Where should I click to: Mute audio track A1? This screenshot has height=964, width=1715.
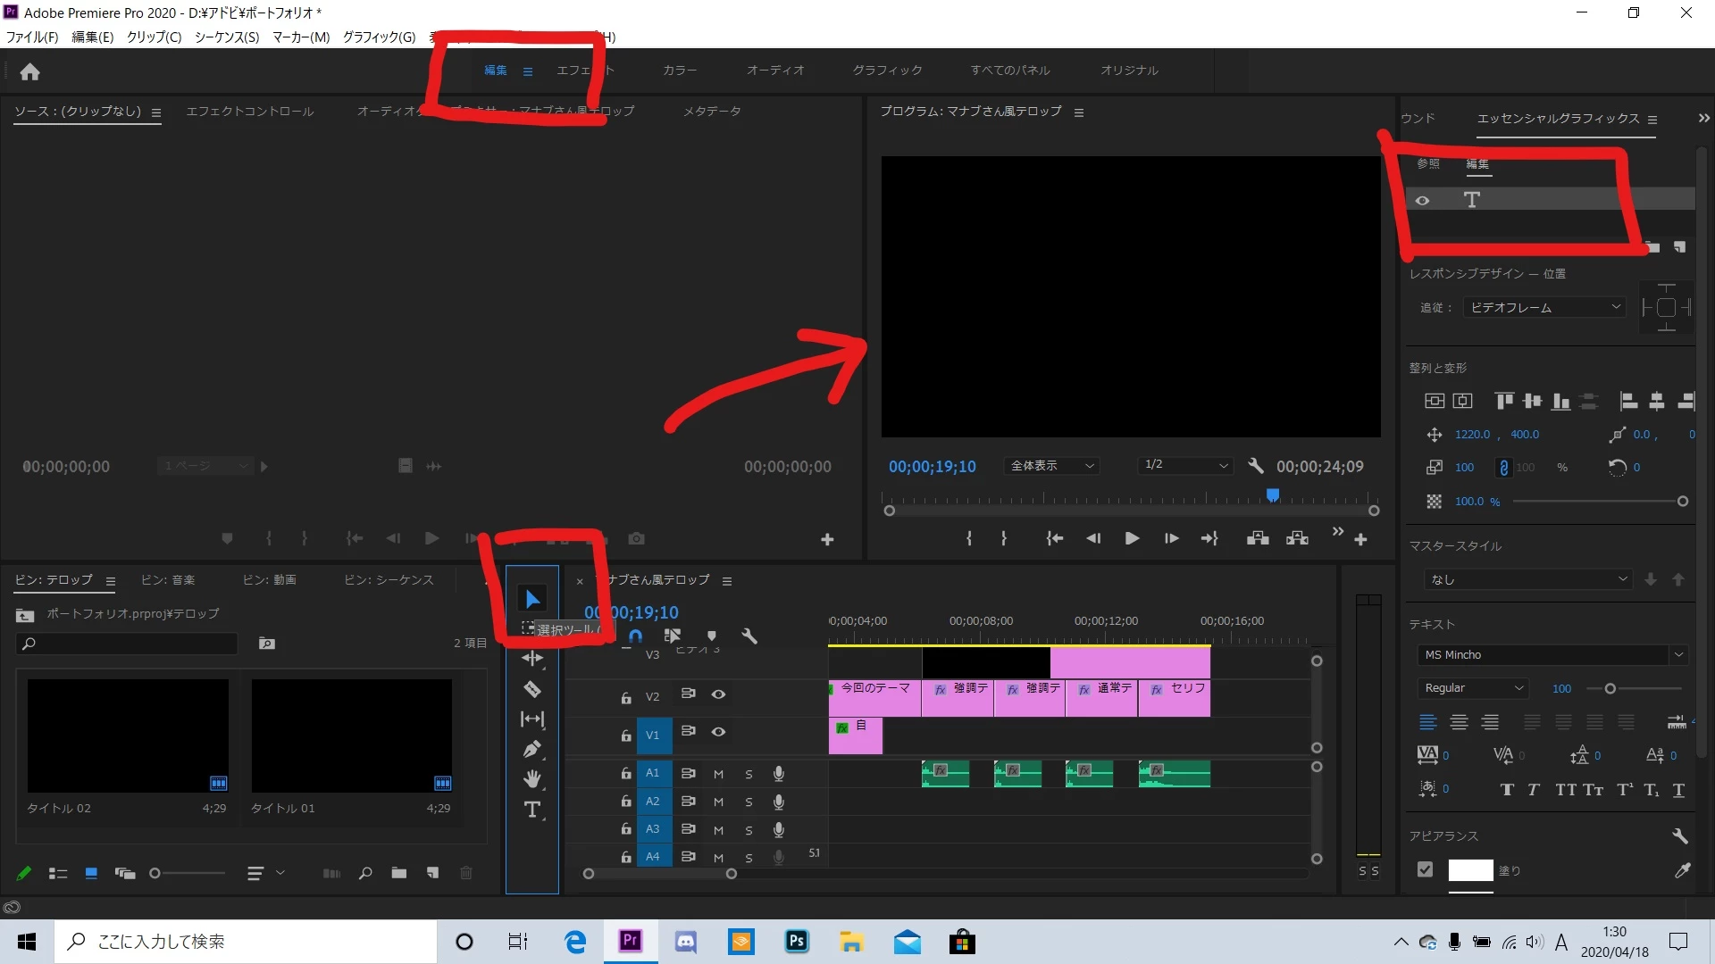[718, 774]
